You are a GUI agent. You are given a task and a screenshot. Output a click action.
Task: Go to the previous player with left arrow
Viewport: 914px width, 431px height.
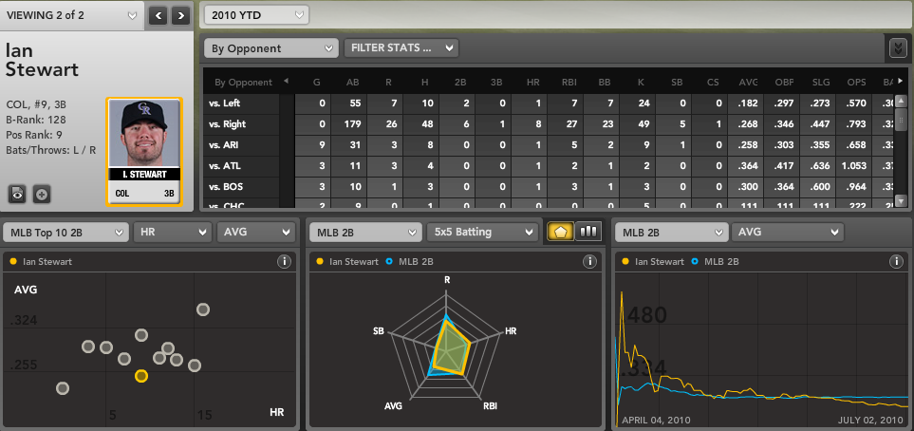tap(159, 15)
